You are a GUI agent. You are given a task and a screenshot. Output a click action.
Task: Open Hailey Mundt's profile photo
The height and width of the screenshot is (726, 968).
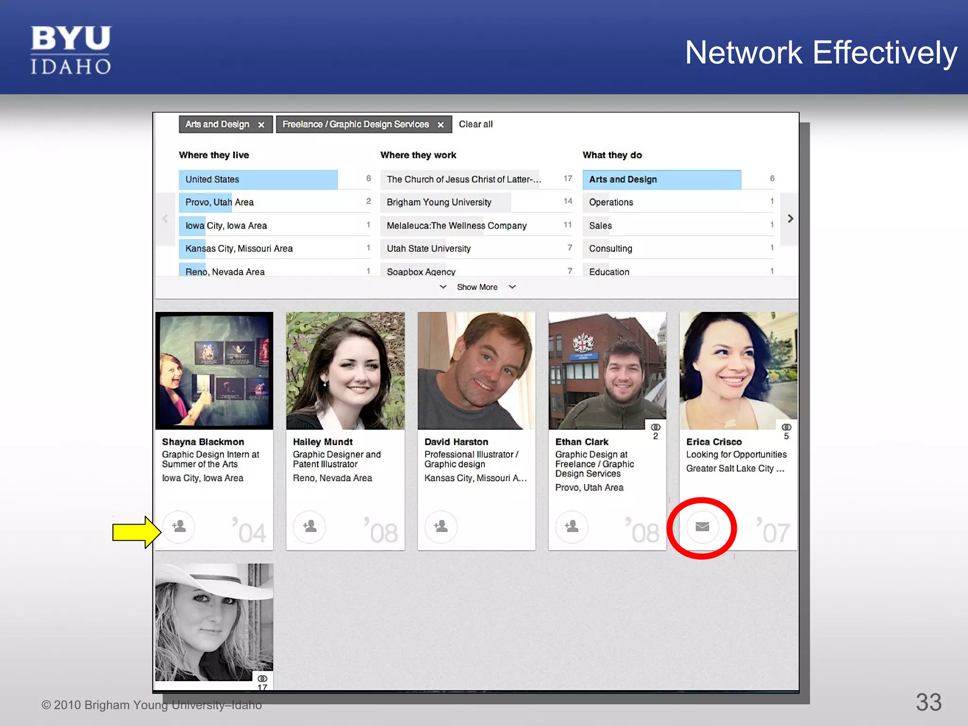pyautogui.click(x=346, y=371)
